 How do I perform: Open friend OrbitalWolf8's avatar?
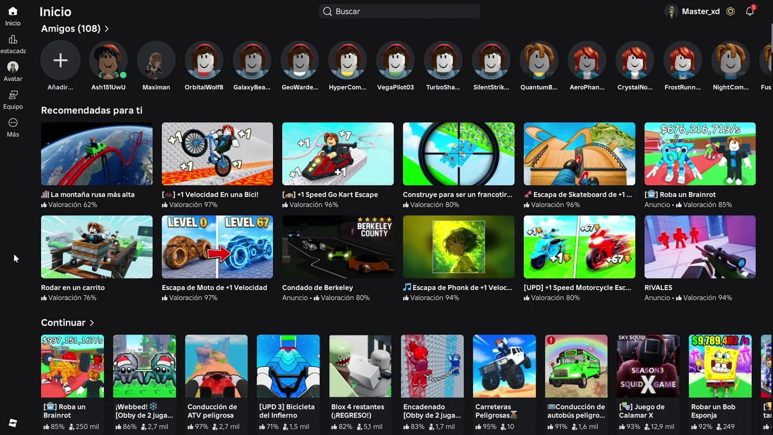[204, 60]
